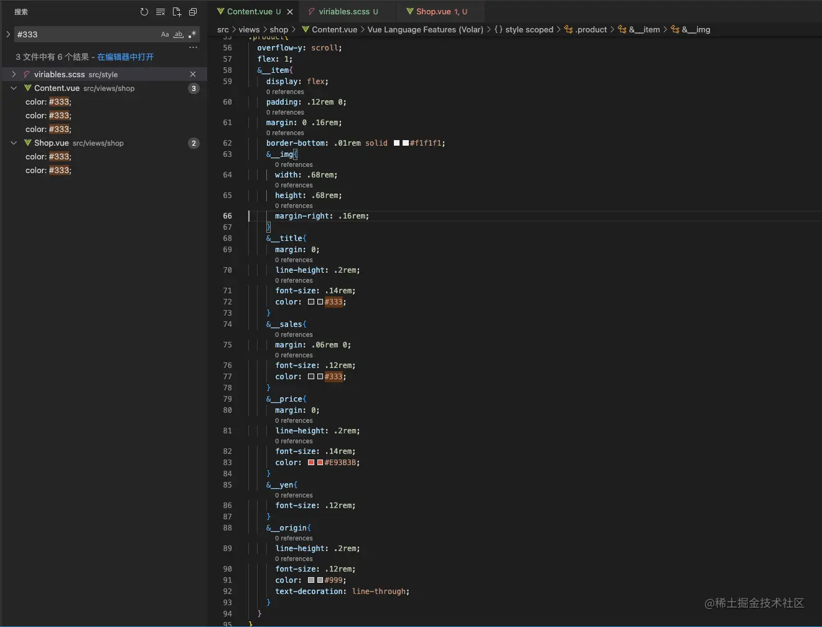This screenshot has width=822, height=627.
Task: Click '0 references' above margin-right line
Action: point(294,205)
